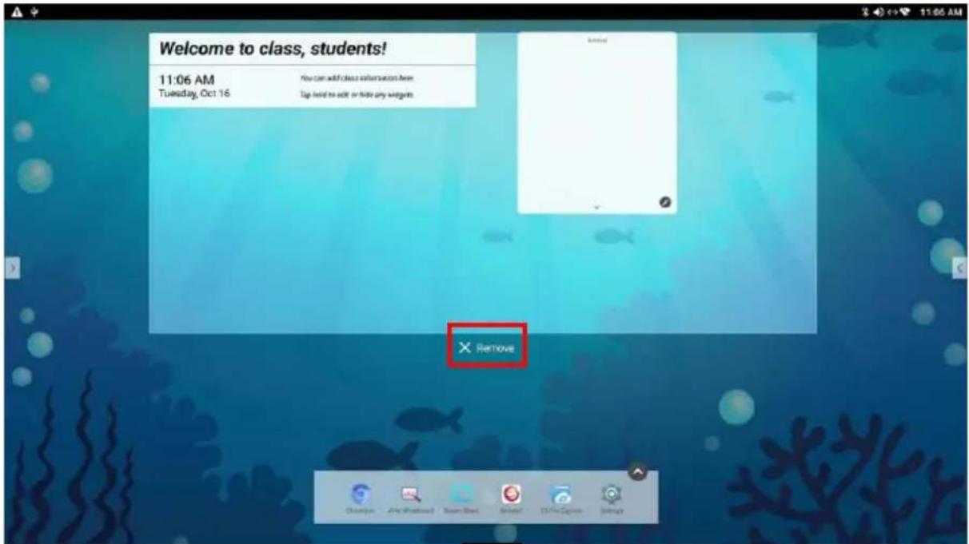Select the blank white note widget
The width and height of the screenshot is (969, 544).
point(596,123)
